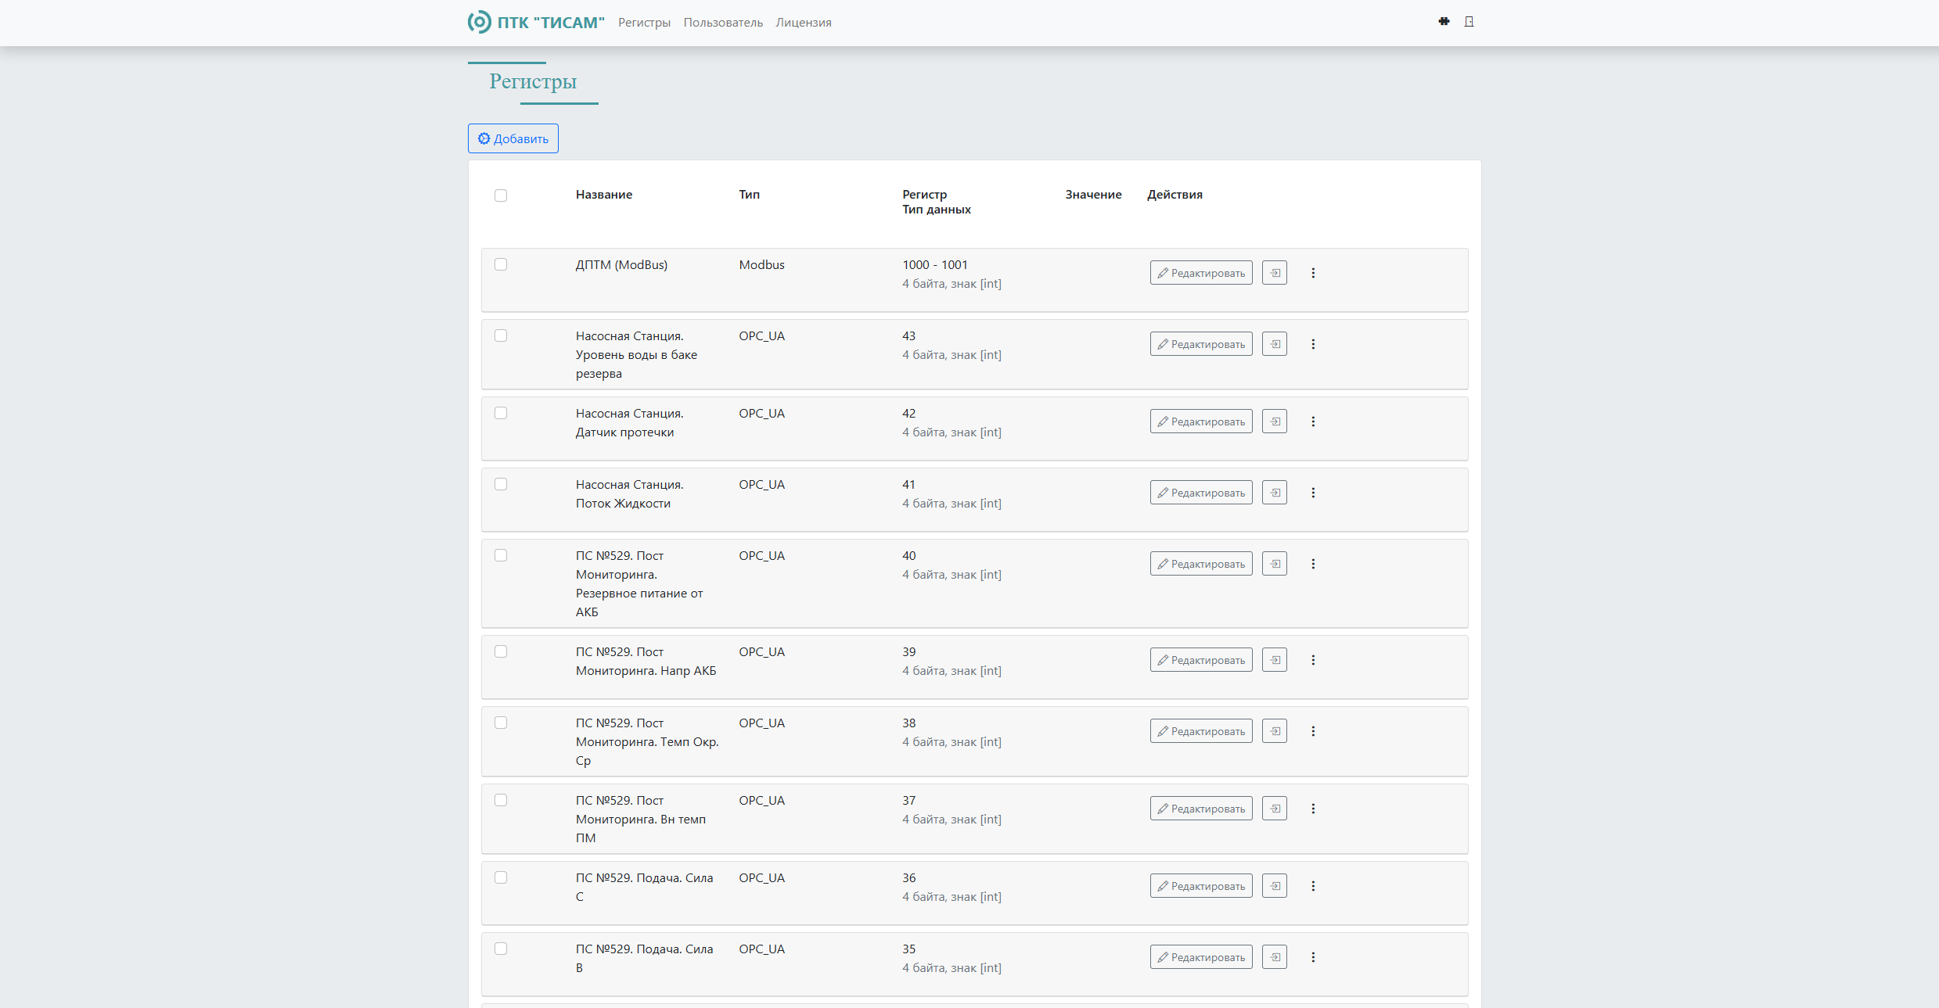Viewport: 1939px width, 1008px height.
Task: Open three-dot menu for Подача. Сила С row
Action: pyautogui.click(x=1313, y=886)
